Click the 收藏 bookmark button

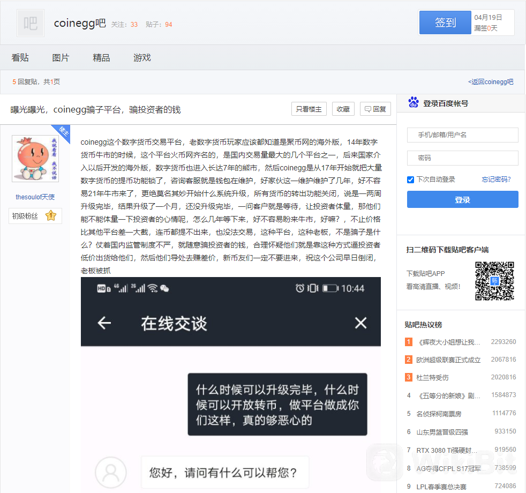pyautogui.click(x=343, y=109)
